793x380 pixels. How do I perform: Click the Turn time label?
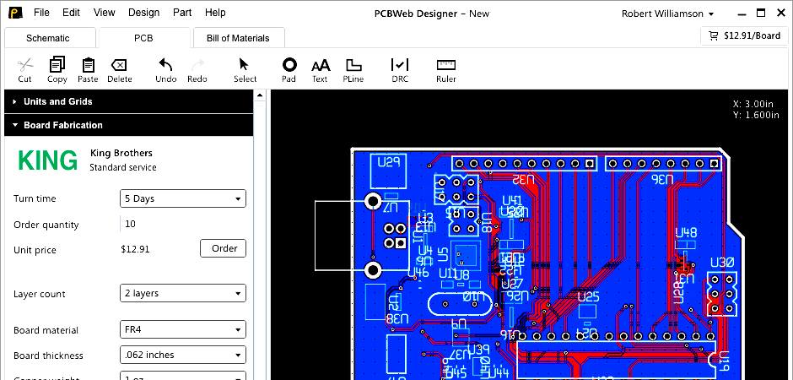coord(35,198)
